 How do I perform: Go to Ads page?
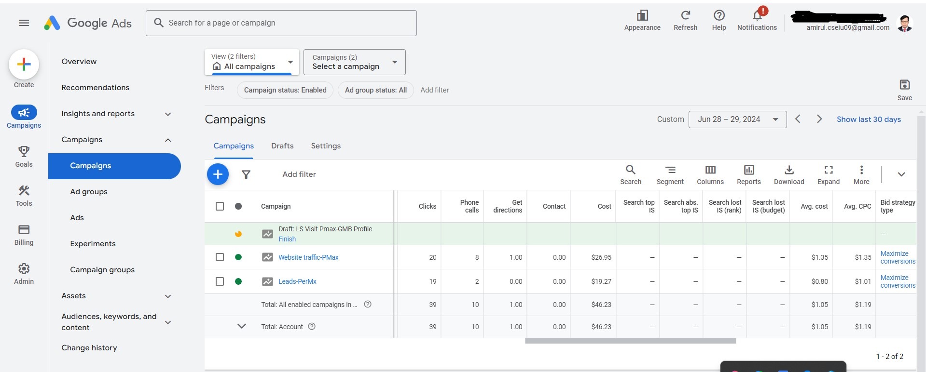click(x=77, y=218)
